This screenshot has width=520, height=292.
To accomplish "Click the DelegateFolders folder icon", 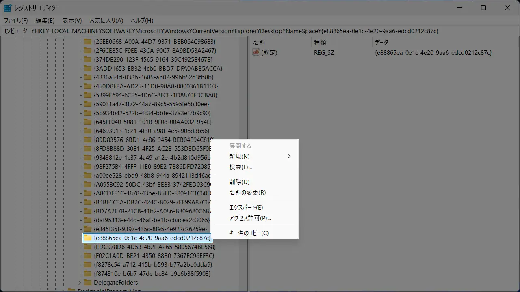I will [88, 282].
